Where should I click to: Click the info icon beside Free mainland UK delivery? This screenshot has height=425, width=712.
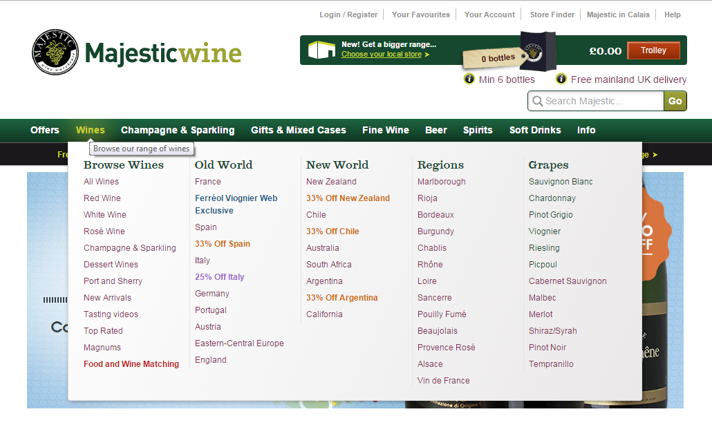click(561, 79)
